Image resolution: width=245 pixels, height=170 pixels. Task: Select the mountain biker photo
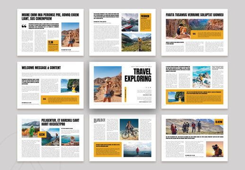129,129
